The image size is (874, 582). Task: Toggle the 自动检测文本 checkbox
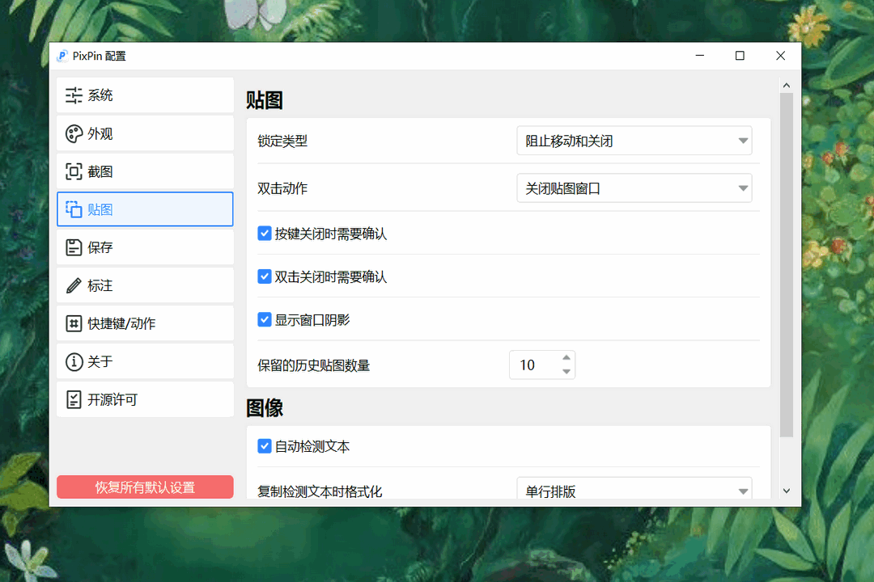pos(265,446)
